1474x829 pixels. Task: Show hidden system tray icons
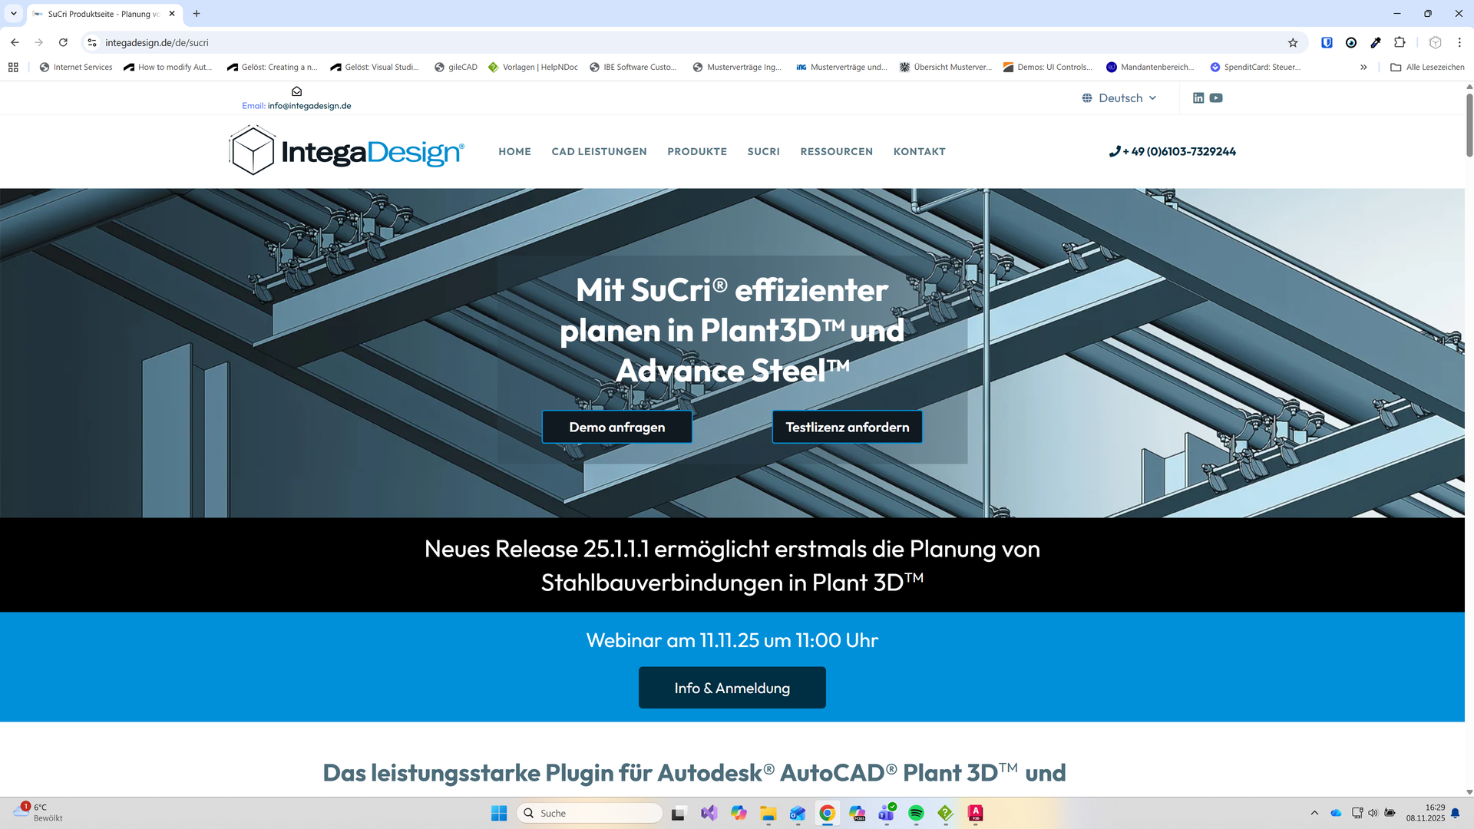tap(1314, 813)
